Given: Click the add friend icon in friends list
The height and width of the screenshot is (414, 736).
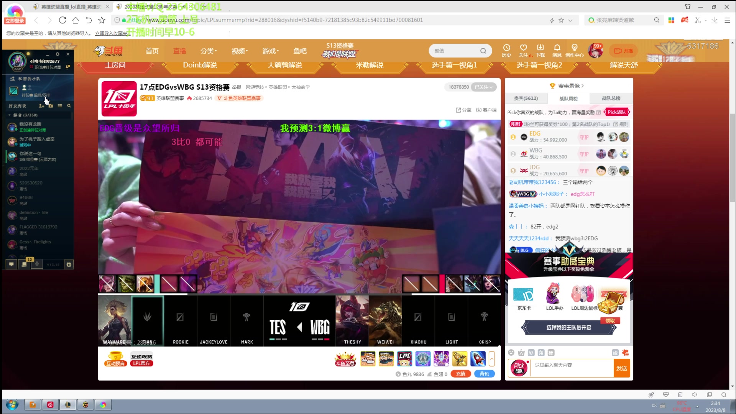Looking at the screenshot, I should [41, 106].
